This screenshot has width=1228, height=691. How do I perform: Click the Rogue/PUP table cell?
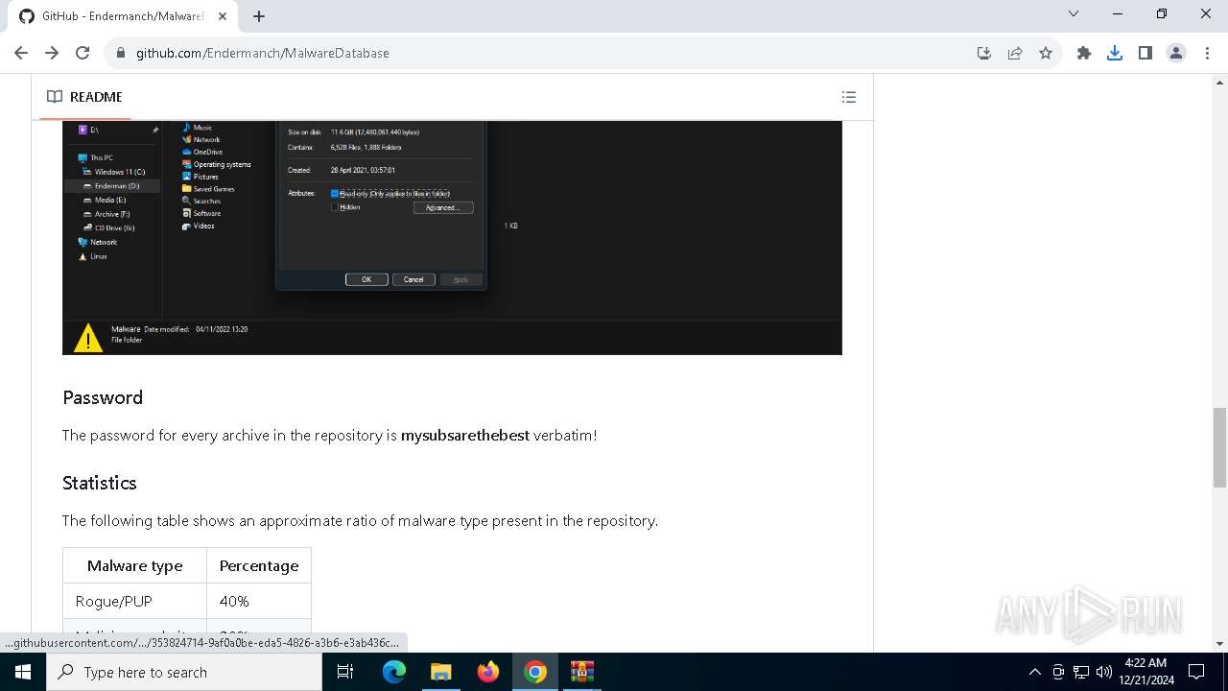[x=134, y=601]
